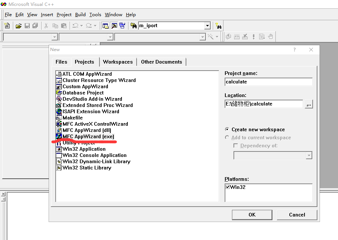Click the Copy toolbar icon
Screen dimensions: 338x240
[x=56, y=26]
